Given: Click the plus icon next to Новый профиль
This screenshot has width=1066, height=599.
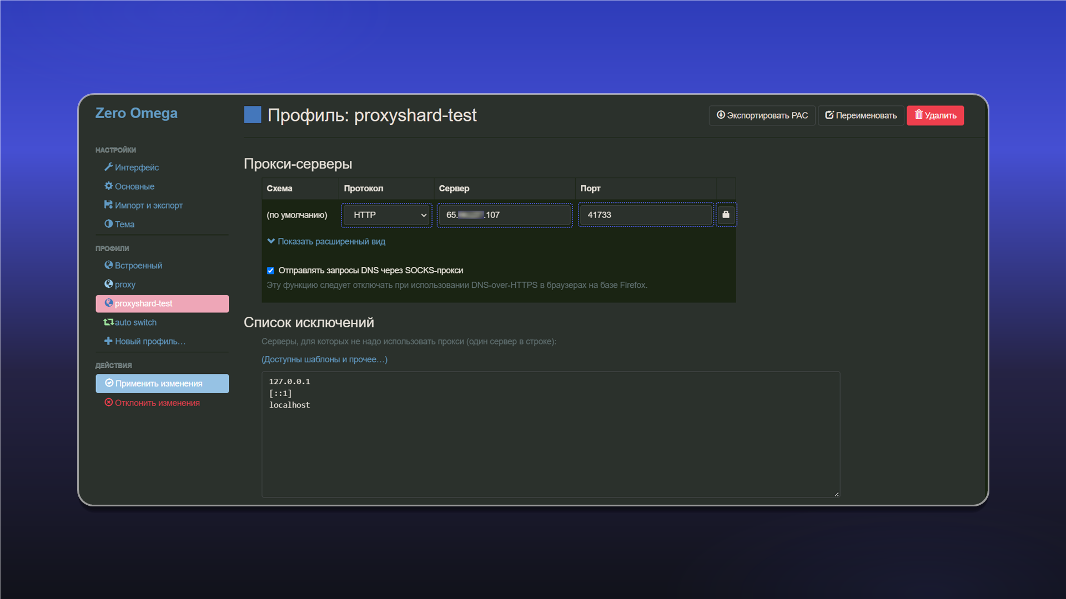Looking at the screenshot, I should 108,341.
